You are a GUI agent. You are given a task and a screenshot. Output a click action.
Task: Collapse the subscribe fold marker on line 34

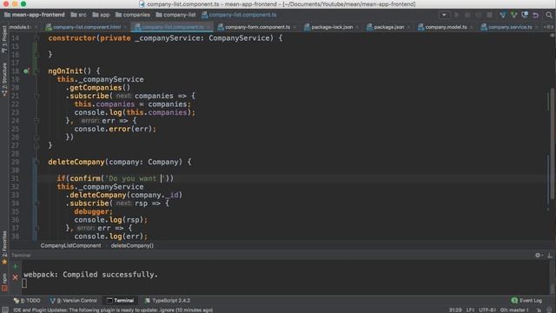36,203
